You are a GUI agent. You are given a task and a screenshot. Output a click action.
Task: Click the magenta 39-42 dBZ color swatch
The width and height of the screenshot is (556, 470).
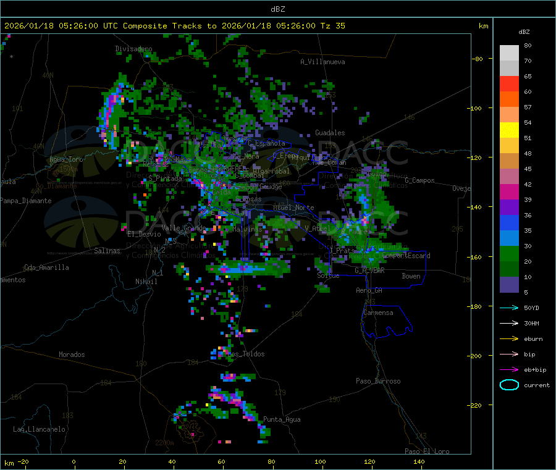tap(509, 191)
